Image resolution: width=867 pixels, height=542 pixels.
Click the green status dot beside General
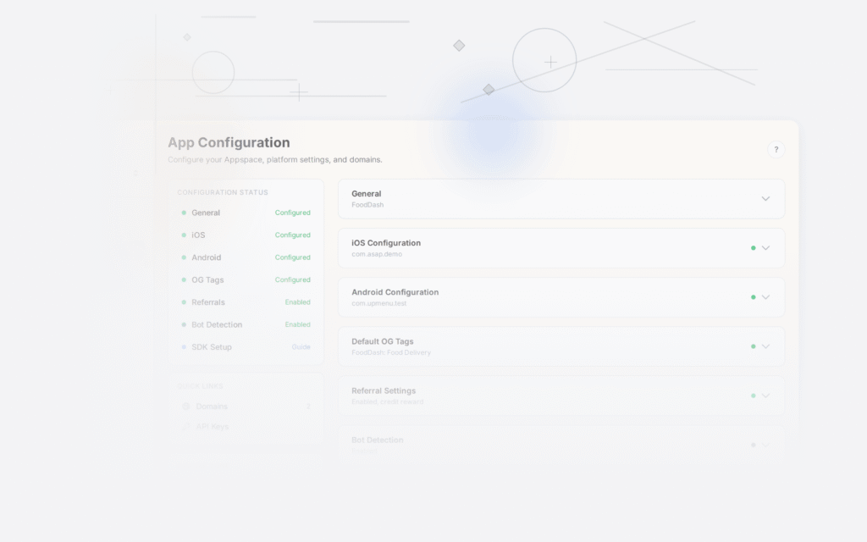pyautogui.click(x=184, y=213)
